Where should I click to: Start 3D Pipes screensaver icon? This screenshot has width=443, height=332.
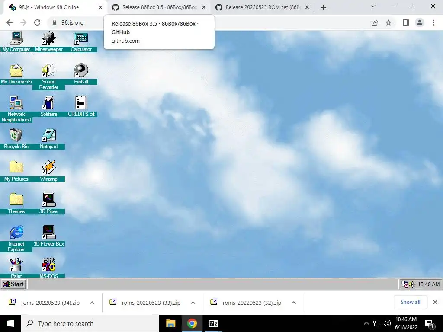[48, 204]
